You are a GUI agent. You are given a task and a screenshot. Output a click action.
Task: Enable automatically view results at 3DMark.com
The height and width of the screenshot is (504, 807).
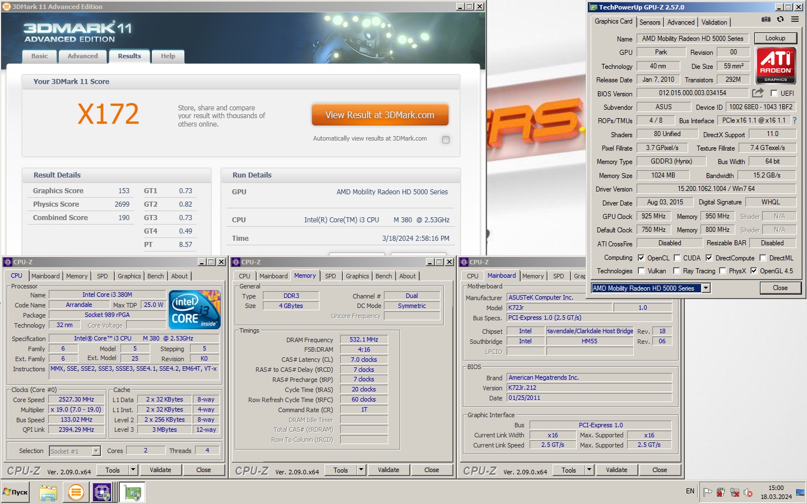446,139
